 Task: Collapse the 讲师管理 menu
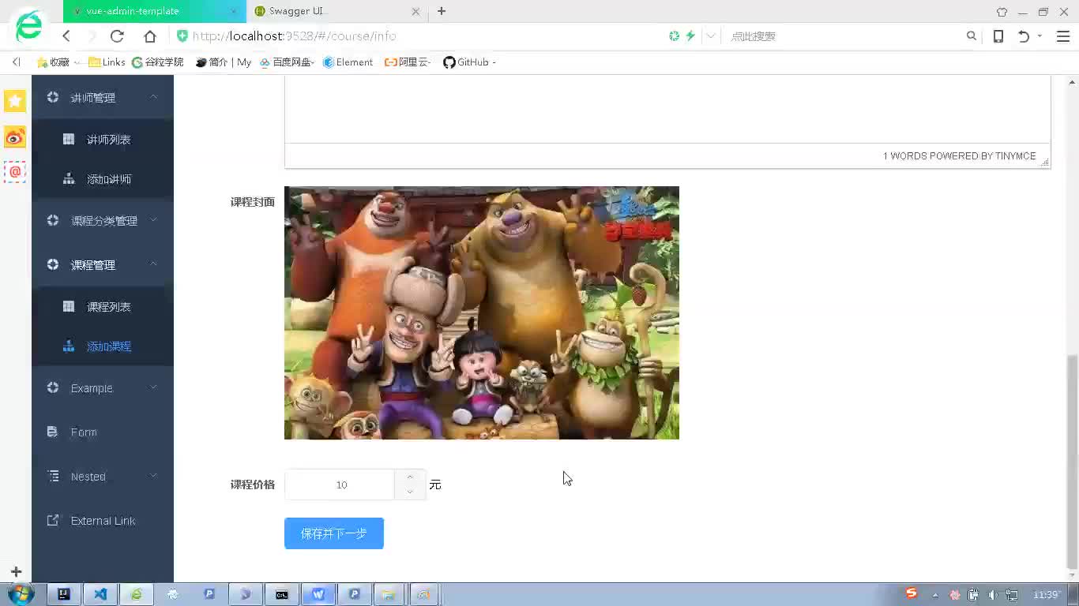coord(103,98)
